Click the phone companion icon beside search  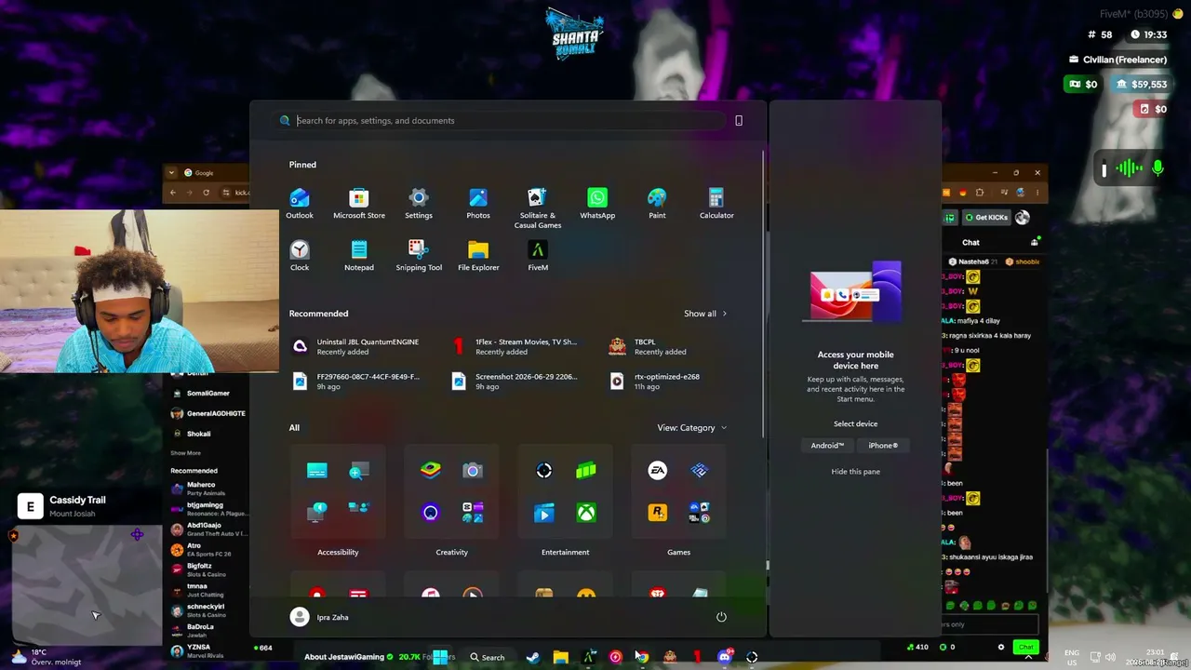(x=739, y=120)
